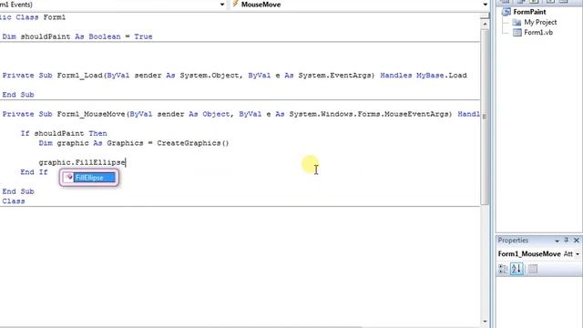583x328 pixels.
Task: Place cursor after graphic.FillEllipse
Action: coord(126,162)
